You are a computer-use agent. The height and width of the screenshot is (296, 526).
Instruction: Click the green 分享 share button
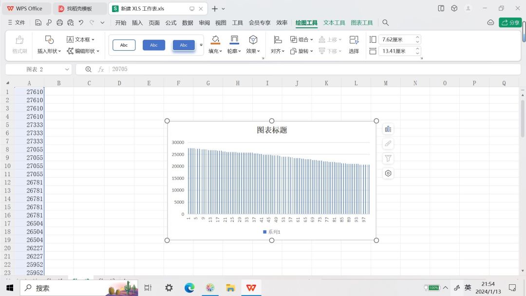pos(510,23)
